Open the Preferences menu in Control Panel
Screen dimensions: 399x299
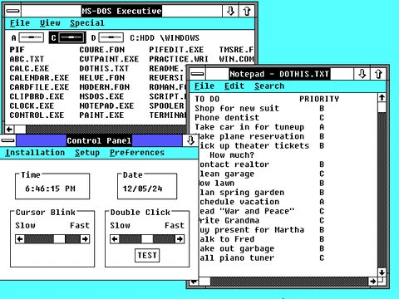[137, 153]
